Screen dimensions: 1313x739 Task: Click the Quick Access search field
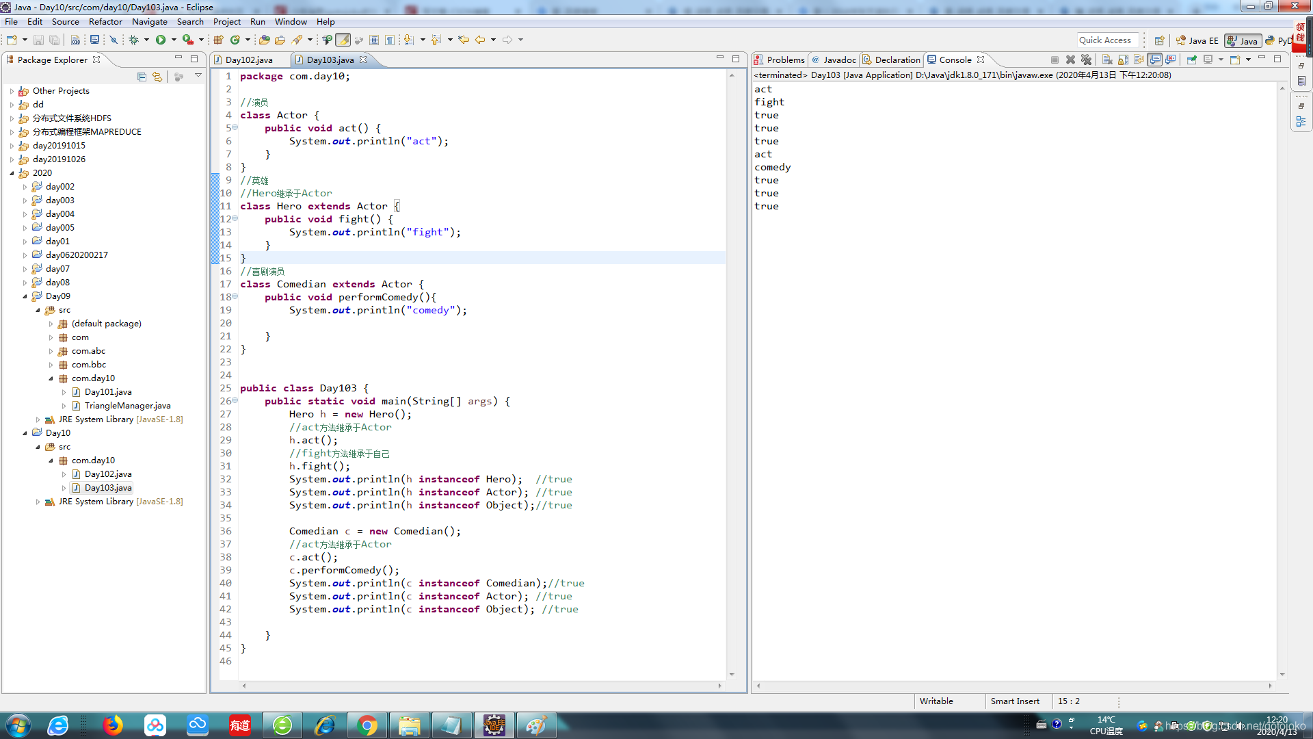click(x=1109, y=40)
